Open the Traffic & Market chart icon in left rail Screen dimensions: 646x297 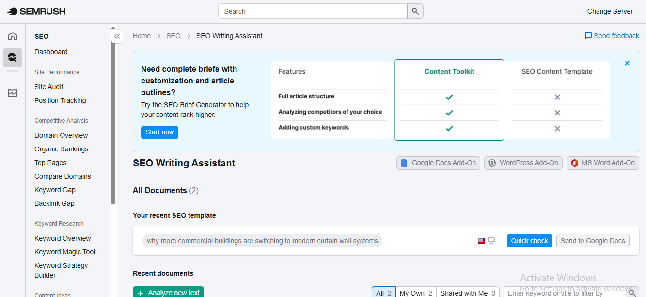click(13, 93)
